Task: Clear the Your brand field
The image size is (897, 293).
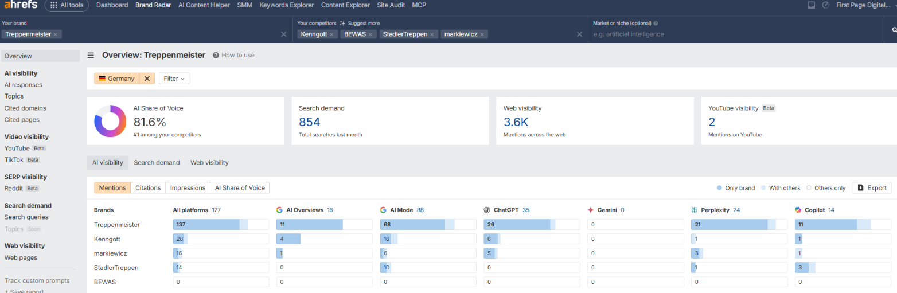Action: pyautogui.click(x=283, y=34)
